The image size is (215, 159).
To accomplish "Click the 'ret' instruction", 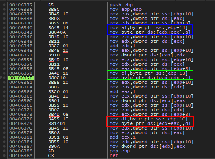I will pos(114,156).
